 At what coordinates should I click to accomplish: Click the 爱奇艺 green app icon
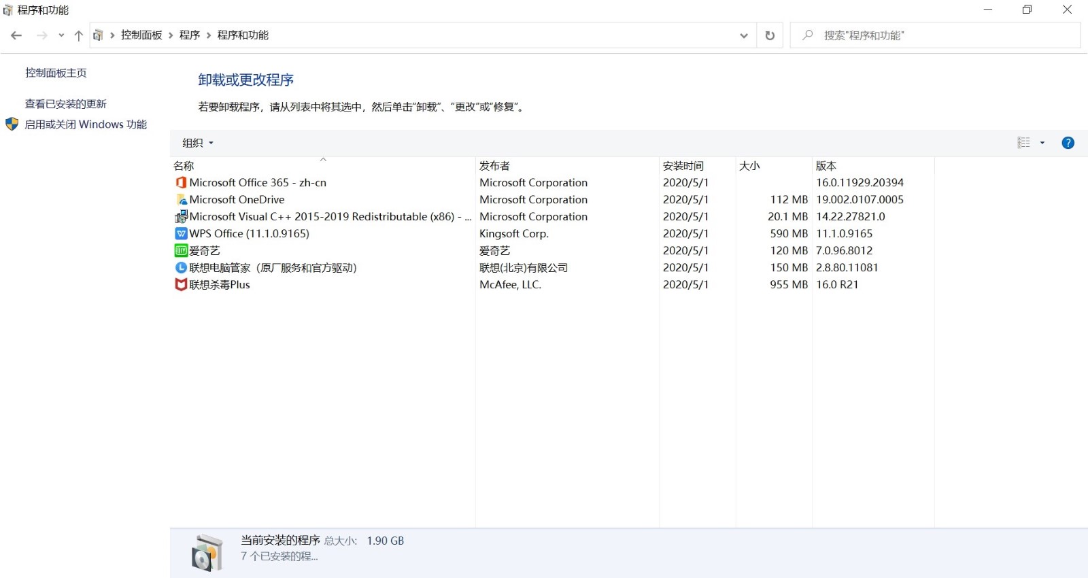point(181,250)
